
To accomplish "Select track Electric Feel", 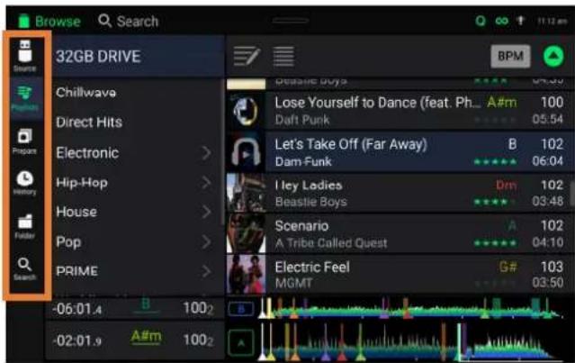I will [x=400, y=275].
